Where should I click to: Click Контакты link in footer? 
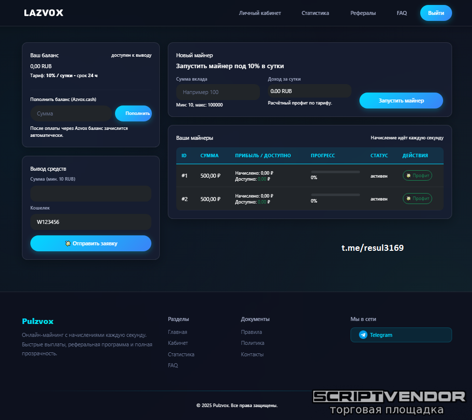coord(252,354)
